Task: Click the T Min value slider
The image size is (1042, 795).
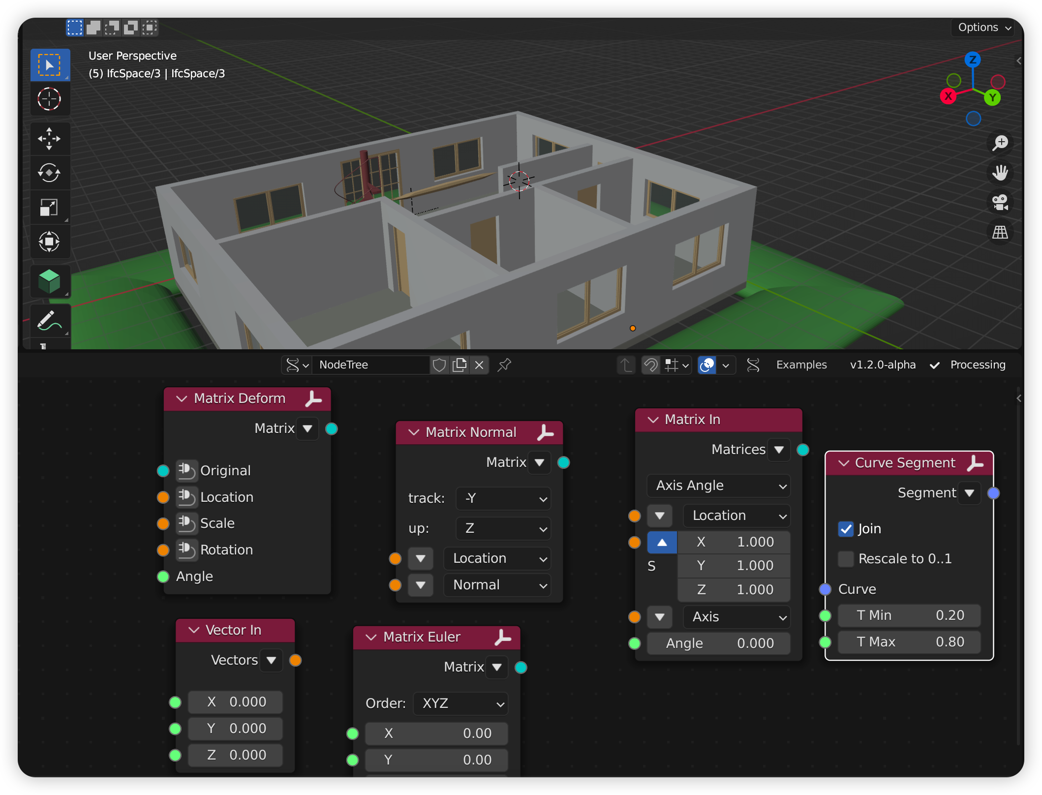Action: pyautogui.click(x=909, y=615)
